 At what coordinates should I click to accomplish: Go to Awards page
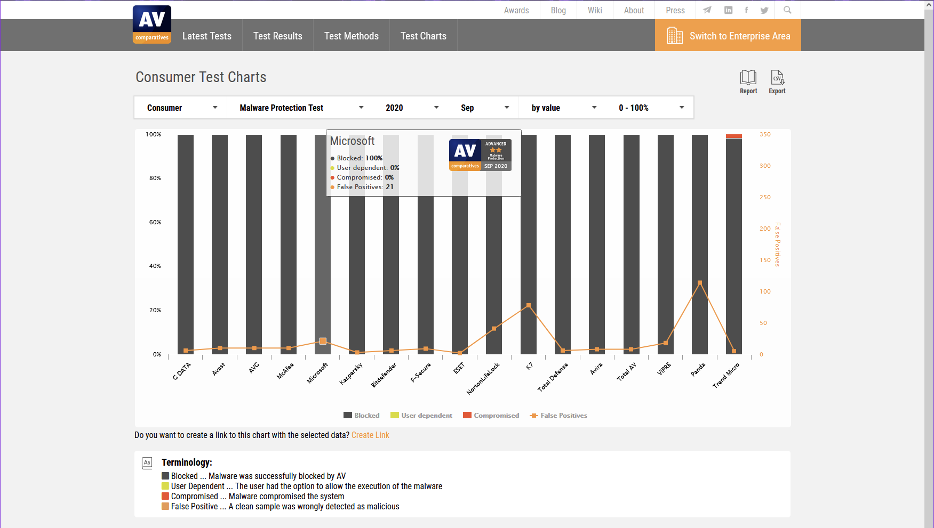516,10
